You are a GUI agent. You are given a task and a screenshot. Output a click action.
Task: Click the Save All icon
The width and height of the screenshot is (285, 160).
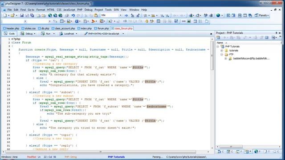[x=32, y=16]
